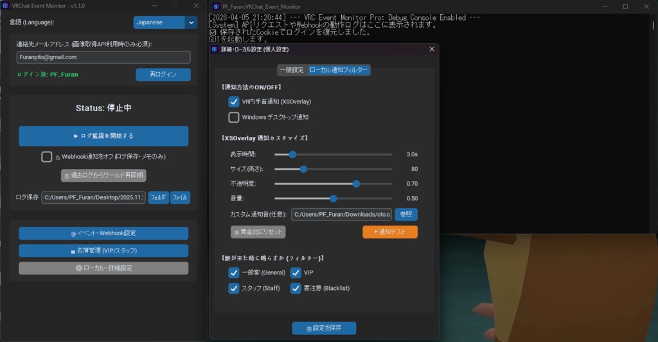Open イベント・Webhook設定 settings
The height and width of the screenshot is (342, 658).
[x=103, y=233]
